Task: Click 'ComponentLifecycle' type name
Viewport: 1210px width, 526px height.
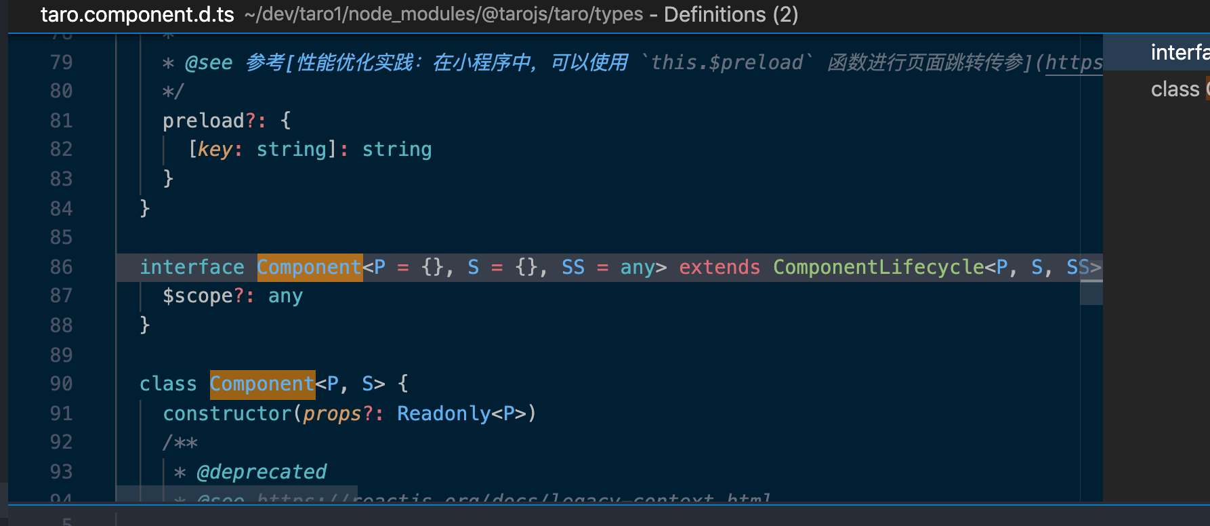Action: [879, 267]
